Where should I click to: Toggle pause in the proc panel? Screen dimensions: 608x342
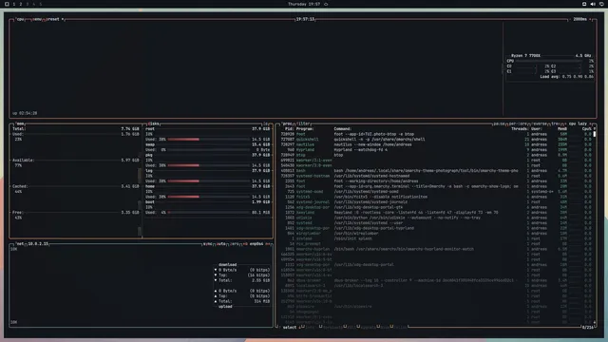pos(499,123)
